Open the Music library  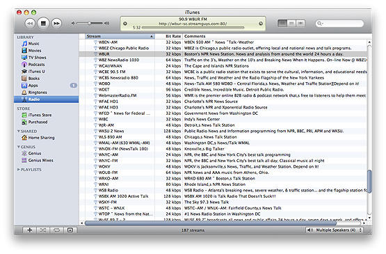[33, 44]
